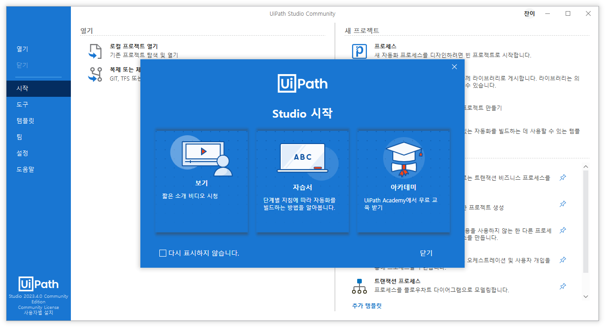Click the UiPath Academy에서 무료 교육 description
Image resolution: width=605 pixels, height=327 pixels.
pyautogui.click(x=401, y=204)
